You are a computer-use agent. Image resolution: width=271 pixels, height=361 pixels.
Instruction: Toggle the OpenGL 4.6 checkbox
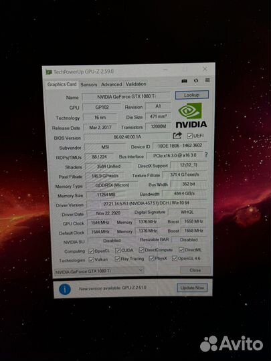[175, 259]
